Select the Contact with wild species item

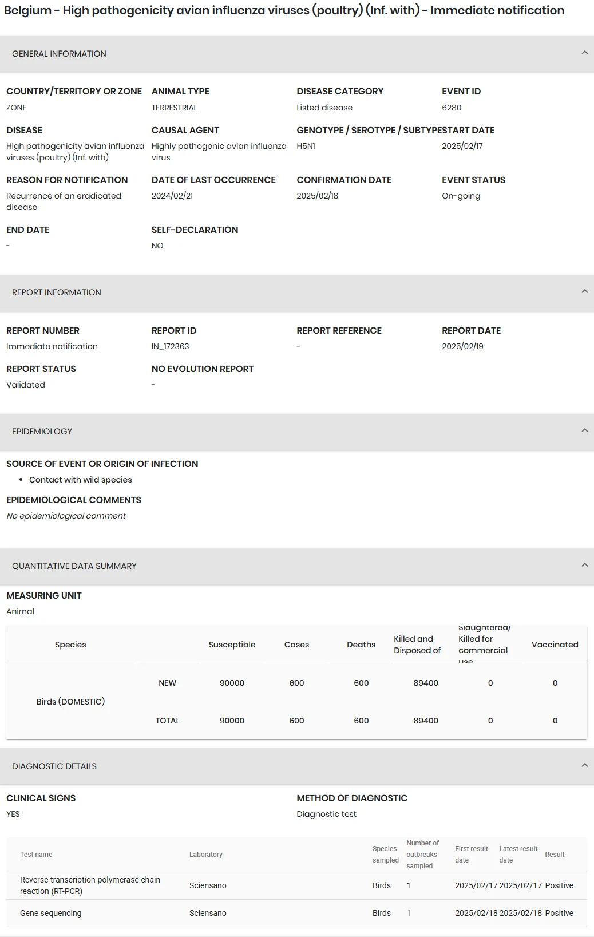[81, 480]
